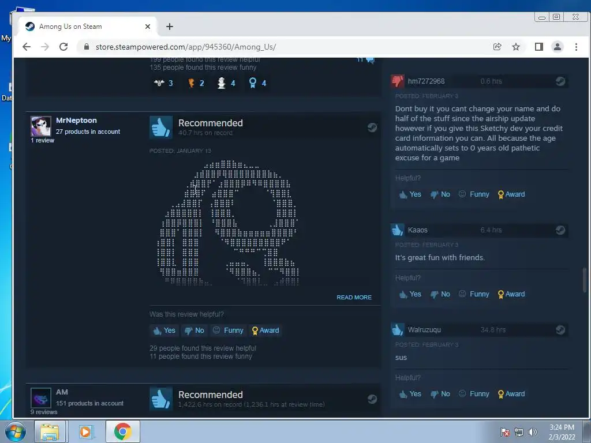View AM's 9 reviews link
This screenshot has width=591, height=443.
[44, 412]
